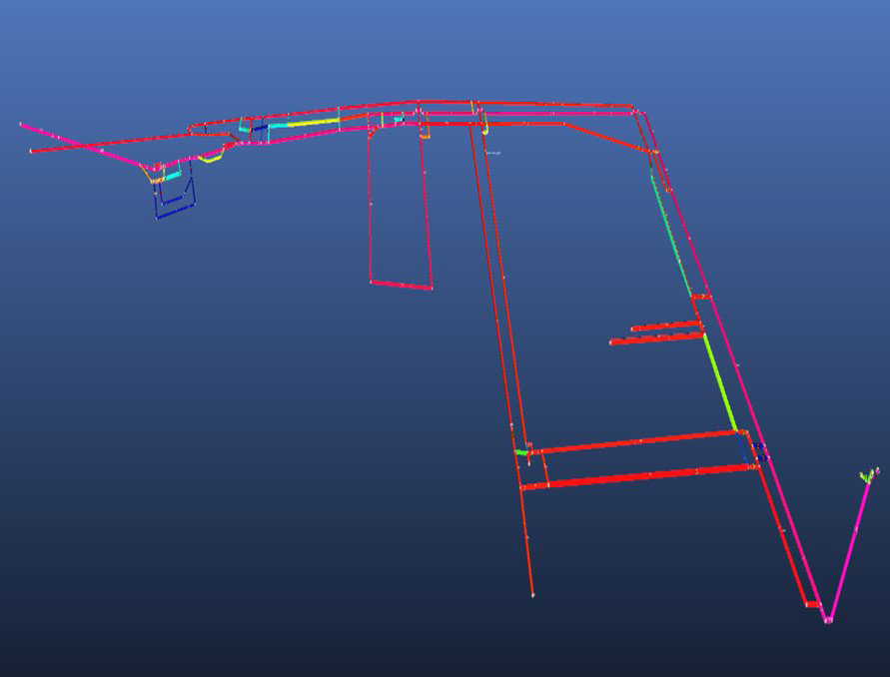Select the short red stub at the bottom right
This screenshot has height=677, width=890.
tap(812, 604)
